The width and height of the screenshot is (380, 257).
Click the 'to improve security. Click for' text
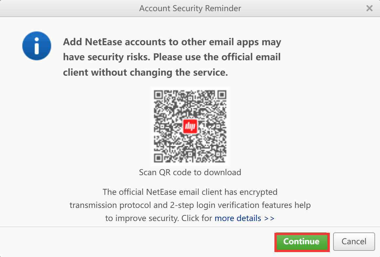coord(159,218)
